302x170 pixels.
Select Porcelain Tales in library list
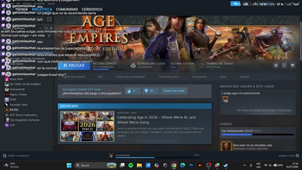(x=18, y=105)
